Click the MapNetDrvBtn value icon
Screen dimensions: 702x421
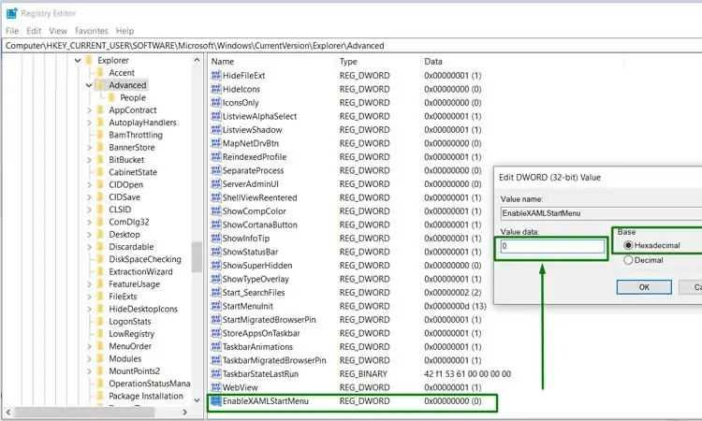(216, 143)
